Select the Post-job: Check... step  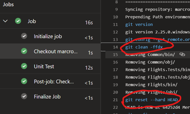click(x=54, y=82)
